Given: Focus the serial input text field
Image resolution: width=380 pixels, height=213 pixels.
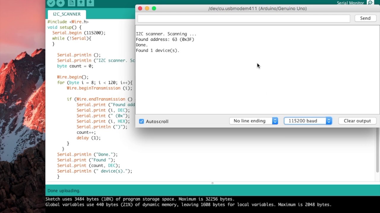Looking at the screenshot, I should (x=244, y=18).
